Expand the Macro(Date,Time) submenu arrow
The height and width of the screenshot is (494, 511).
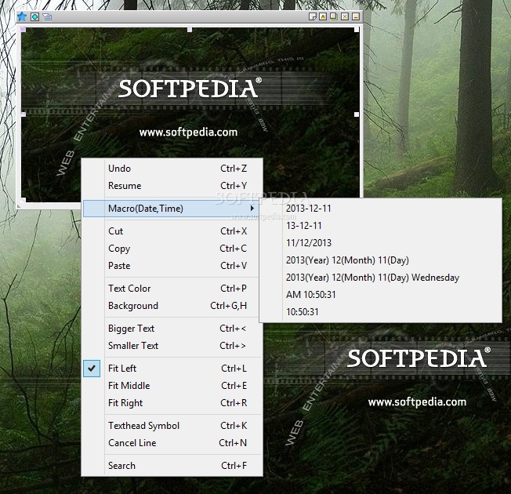[x=252, y=209]
